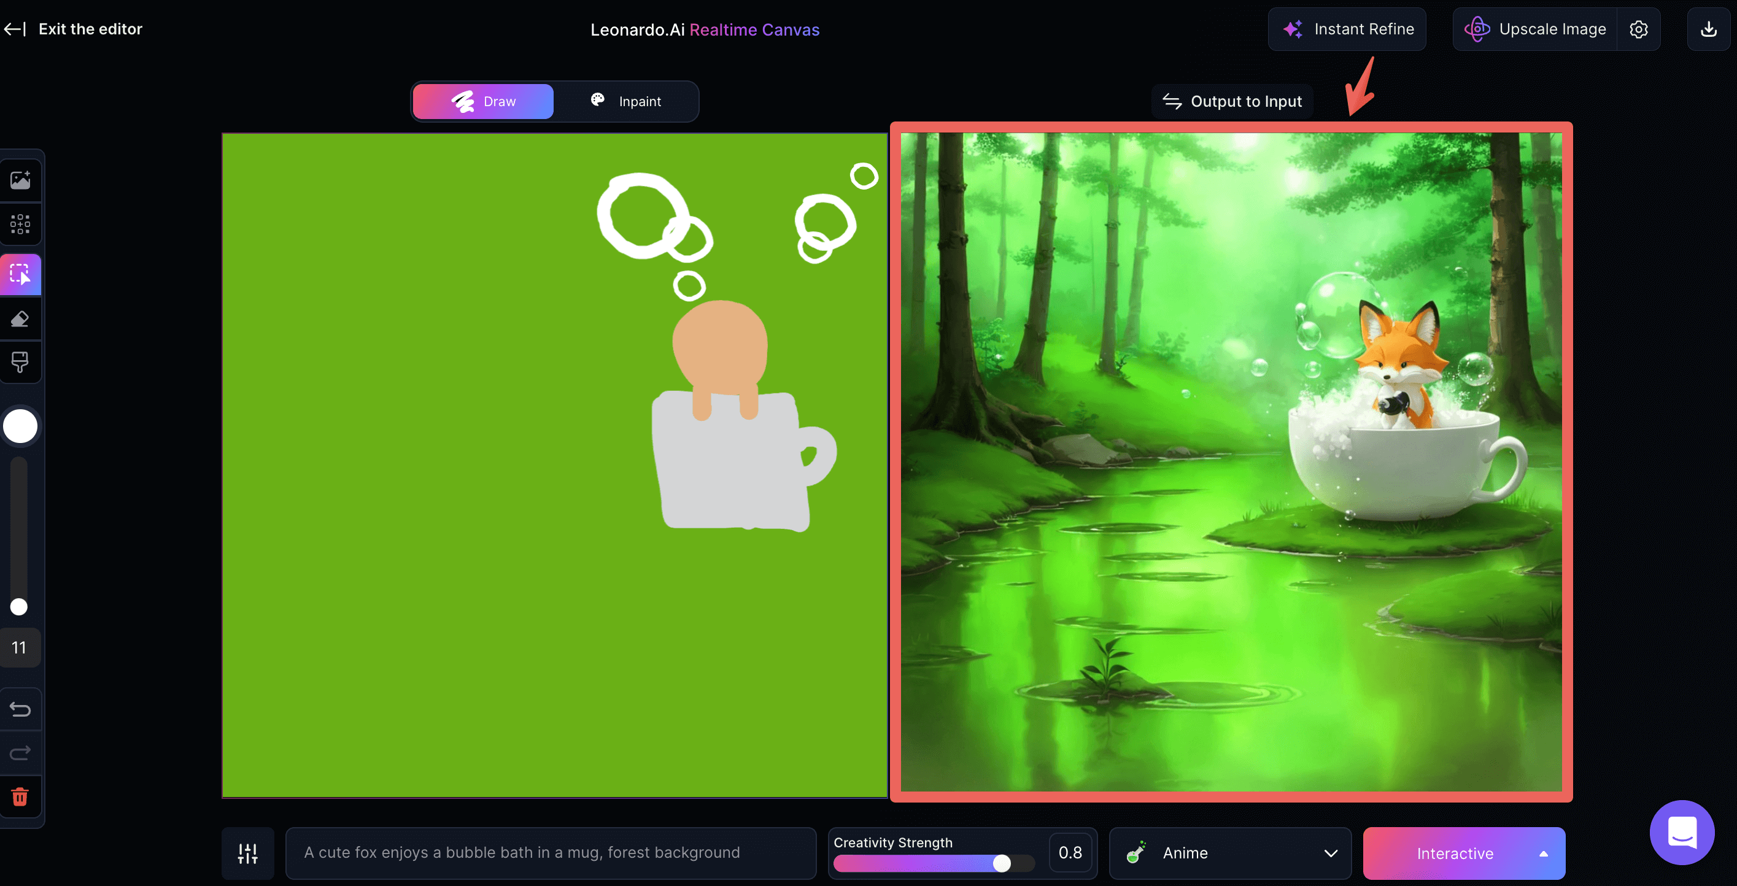Switch to Inpaint mode
This screenshot has width=1737, height=886.
click(x=626, y=102)
